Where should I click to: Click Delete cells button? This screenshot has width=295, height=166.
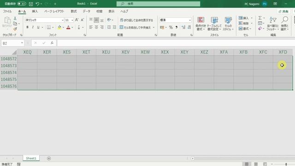246,24
